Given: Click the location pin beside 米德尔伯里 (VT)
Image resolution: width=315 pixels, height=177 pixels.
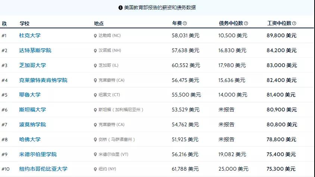Looking at the screenshot, I should (x=95, y=155).
